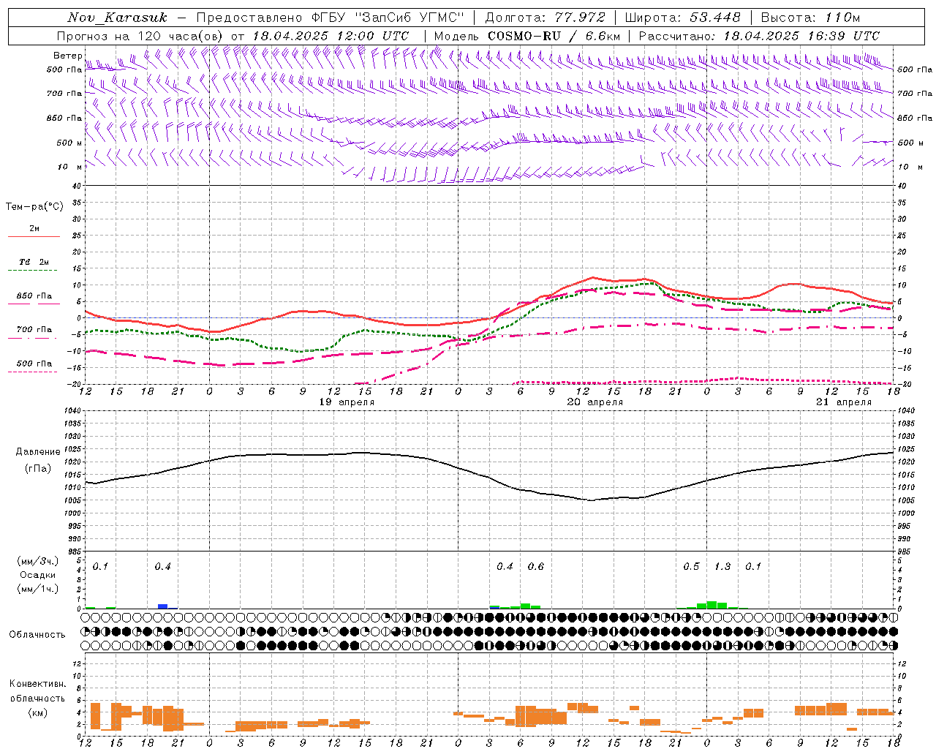Select the (мм/3ч.) units label
936x749 pixels.
(37, 561)
